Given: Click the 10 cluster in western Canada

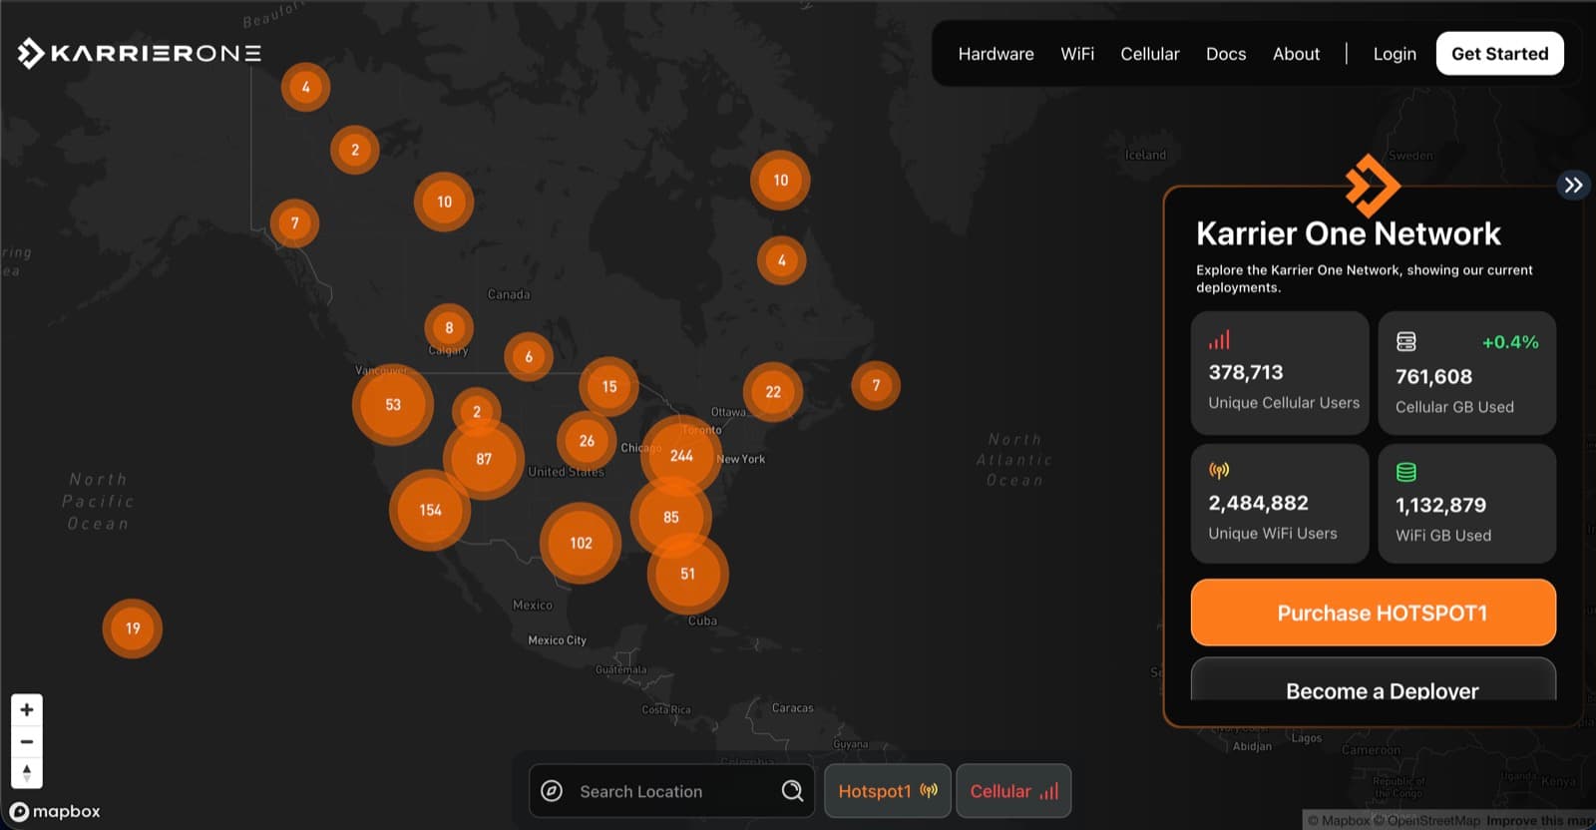Looking at the screenshot, I should (x=444, y=202).
